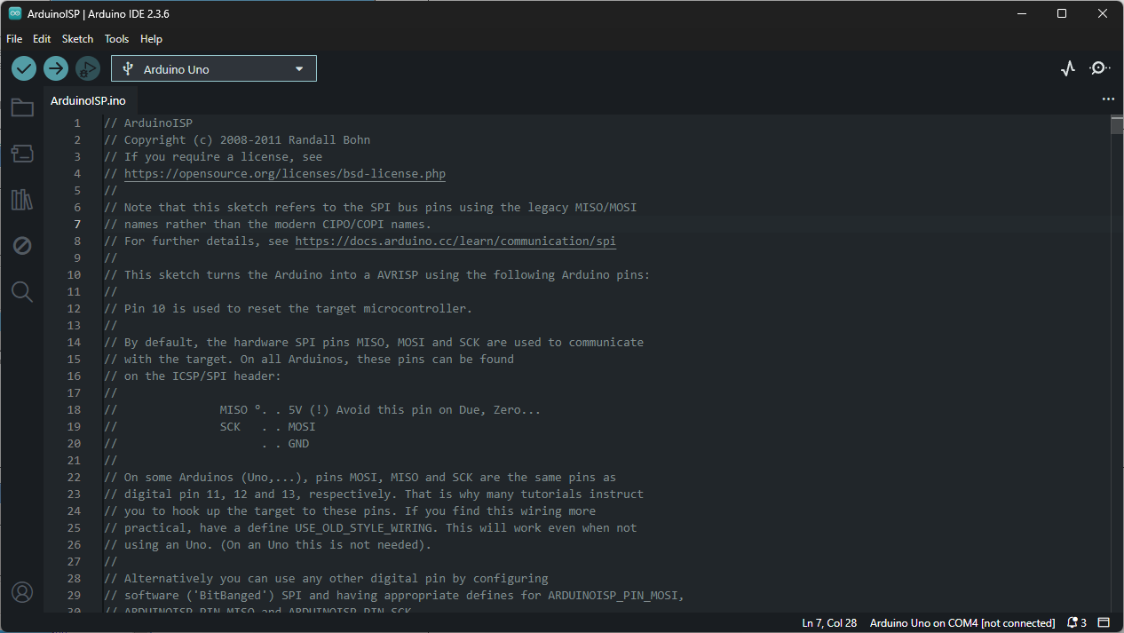
Task: Open the Debug sidebar panel
Action: (x=21, y=245)
